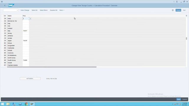Click Select Block in toolbar

tap(44, 10)
